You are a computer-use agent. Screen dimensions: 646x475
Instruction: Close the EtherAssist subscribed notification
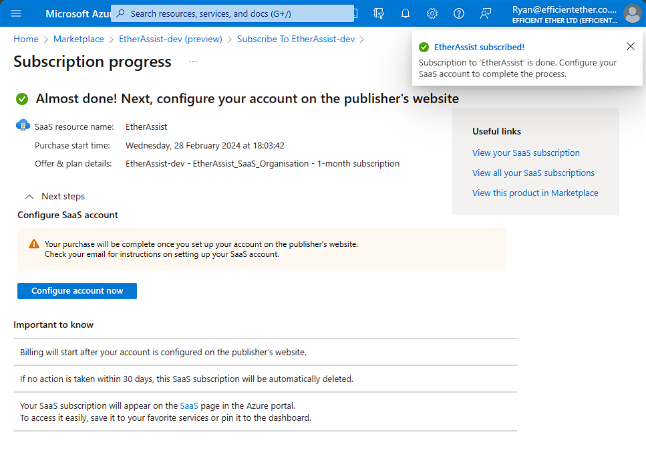click(x=631, y=46)
